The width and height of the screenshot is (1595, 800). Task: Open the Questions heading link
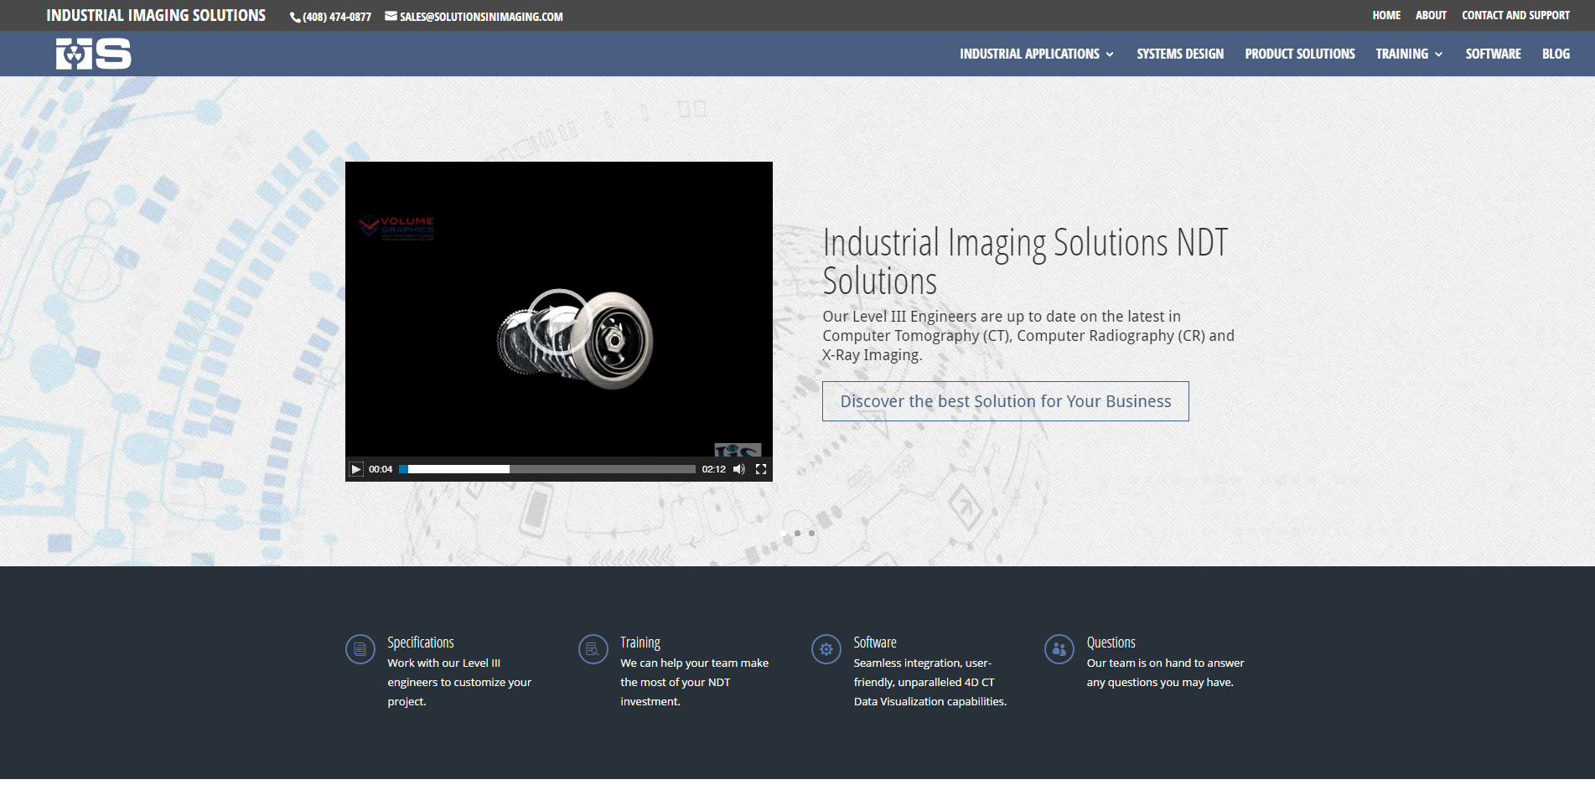tap(1111, 643)
